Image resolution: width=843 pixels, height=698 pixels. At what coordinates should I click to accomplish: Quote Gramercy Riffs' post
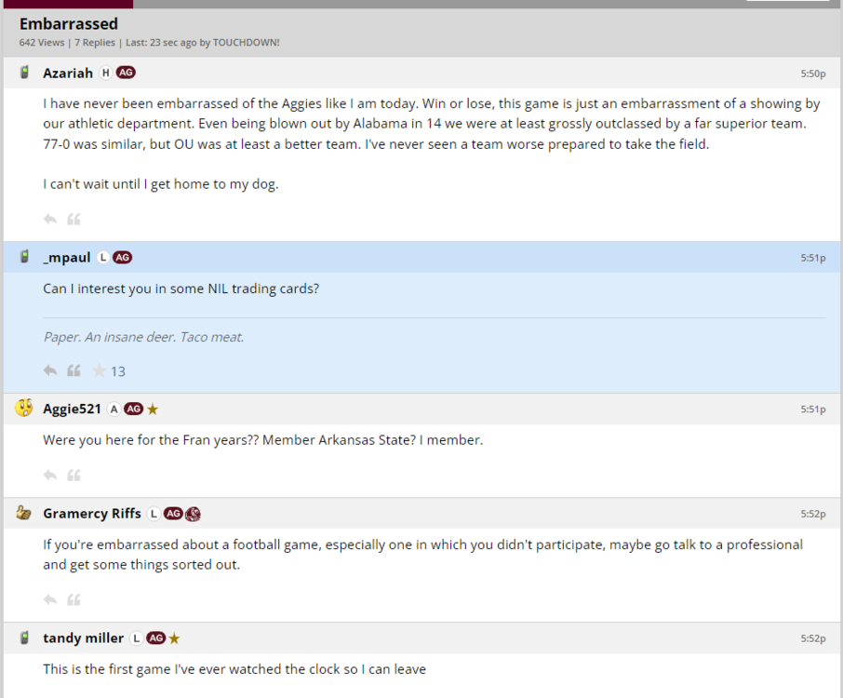[x=74, y=599]
